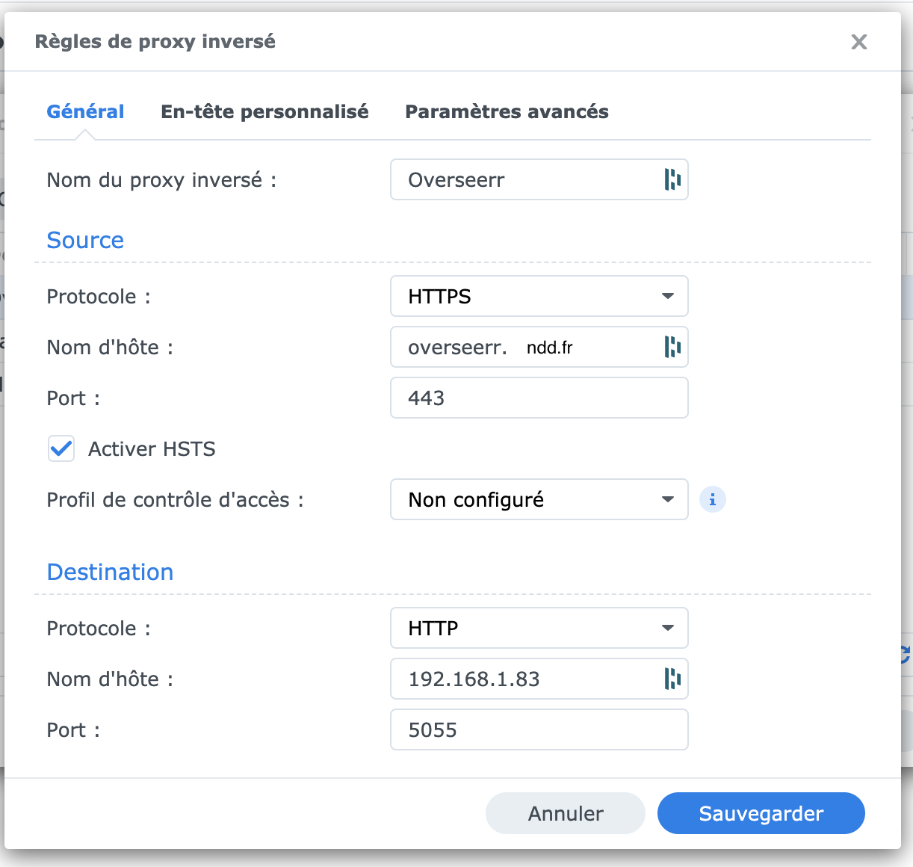This screenshot has height=867, width=913.
Task: Open the Paramètres avancés tab
Action: [507, 112]
